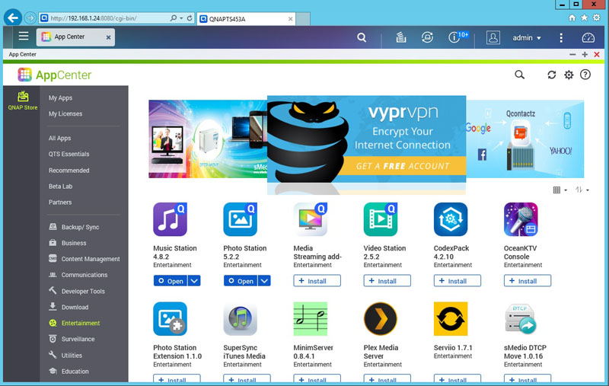The width and height of the screenshot is (609, 386).
Task: Select Communications category
Action: [78, 275]
